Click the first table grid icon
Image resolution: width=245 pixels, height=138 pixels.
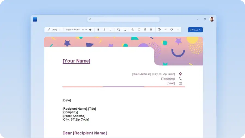coord(145,30)
